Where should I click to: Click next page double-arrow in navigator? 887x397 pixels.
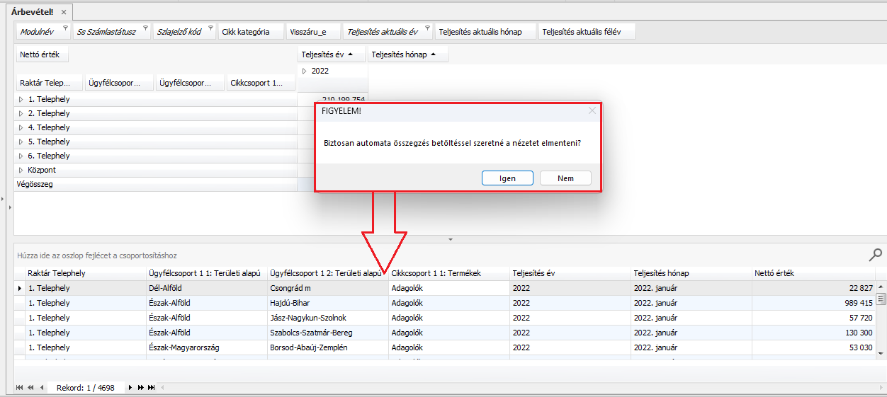[x=140, y=388]
